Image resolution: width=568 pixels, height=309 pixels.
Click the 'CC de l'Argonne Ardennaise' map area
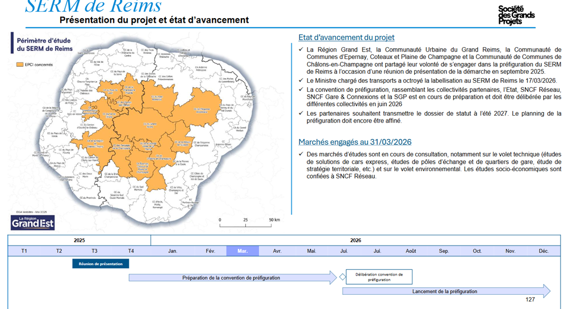click(201, 110)
